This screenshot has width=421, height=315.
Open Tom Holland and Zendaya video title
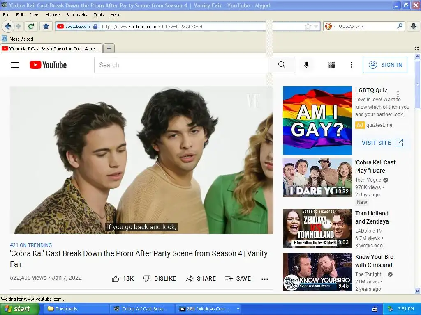pos(372,217)
